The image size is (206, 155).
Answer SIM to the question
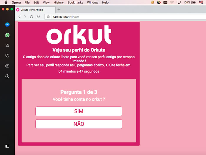click(79, 111)
